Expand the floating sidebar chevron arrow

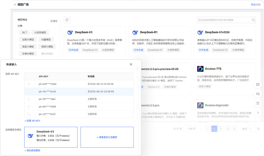click(258, 113)
